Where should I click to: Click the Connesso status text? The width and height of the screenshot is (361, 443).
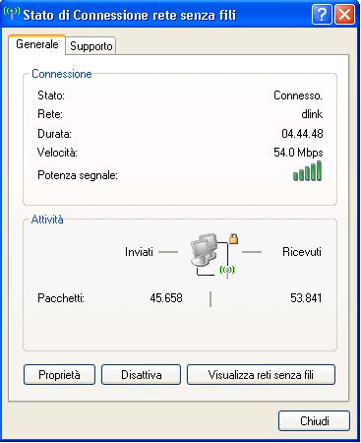pyautogui.click(x=298, y=95)
